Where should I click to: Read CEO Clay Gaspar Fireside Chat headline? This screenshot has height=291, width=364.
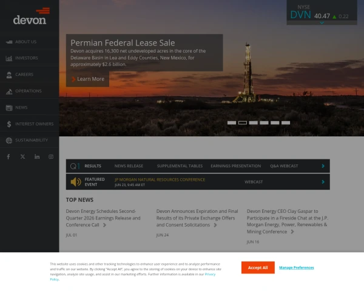pos(288,221)
